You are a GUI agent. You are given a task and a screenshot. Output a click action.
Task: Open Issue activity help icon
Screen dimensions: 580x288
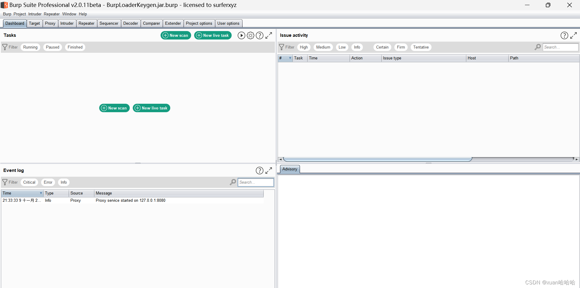click(x=564, y=36)
